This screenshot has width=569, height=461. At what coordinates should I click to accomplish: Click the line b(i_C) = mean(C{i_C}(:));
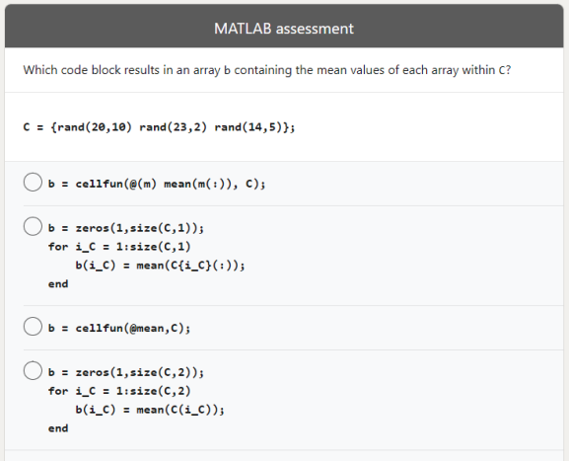click(x=160, y=266)
